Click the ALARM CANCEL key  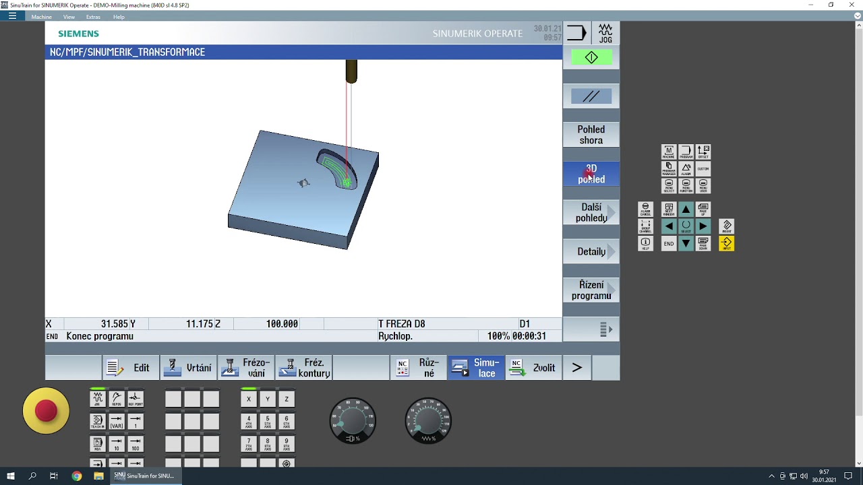point(645,209)
